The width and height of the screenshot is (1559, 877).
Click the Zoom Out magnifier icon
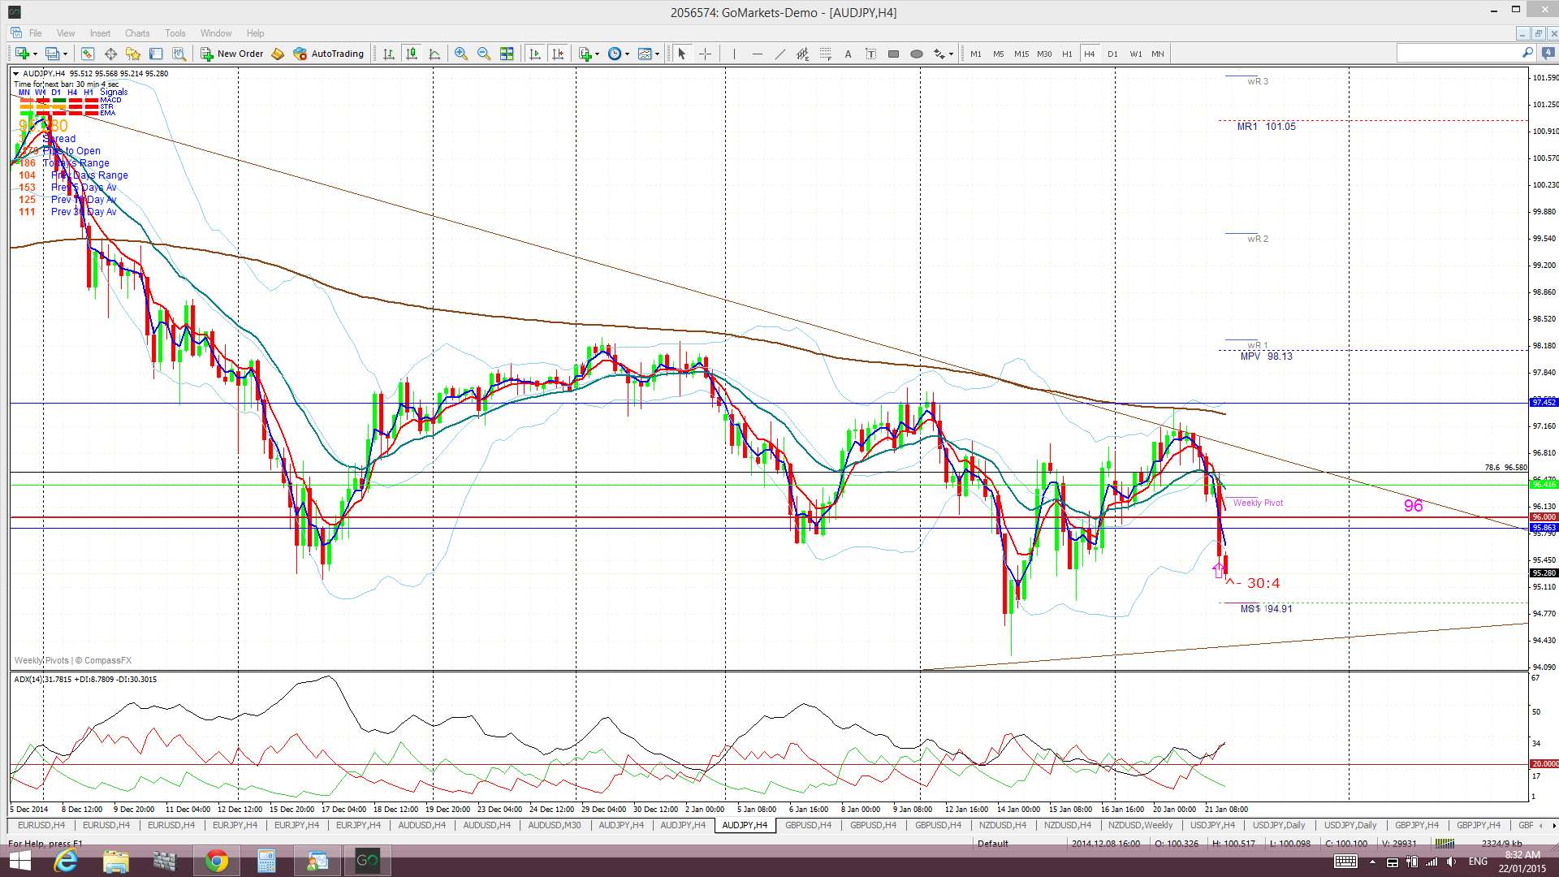pyautogui.click(x=484, y=54)
